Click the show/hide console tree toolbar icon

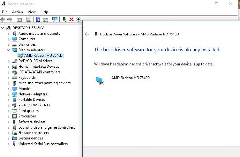[19, 20]
